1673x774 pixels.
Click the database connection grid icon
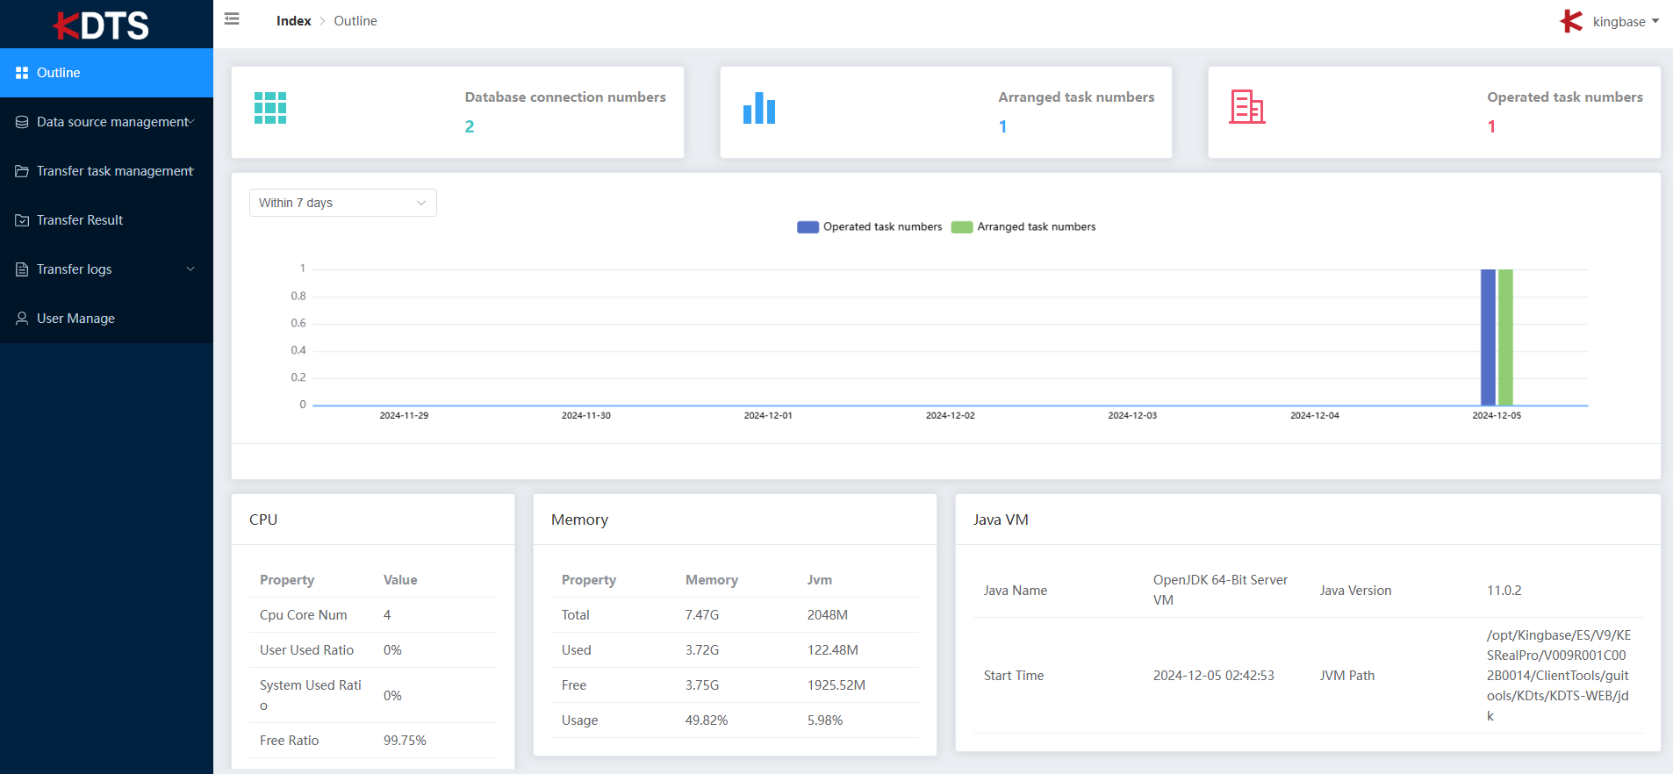[x=270, y=108]
